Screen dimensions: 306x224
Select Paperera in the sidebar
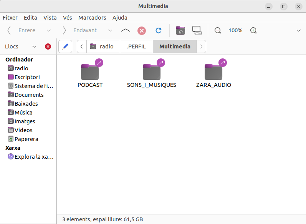(x=26, y=139)
